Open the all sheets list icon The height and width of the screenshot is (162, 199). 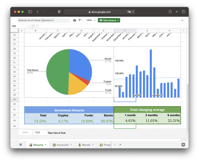(21, 145)
